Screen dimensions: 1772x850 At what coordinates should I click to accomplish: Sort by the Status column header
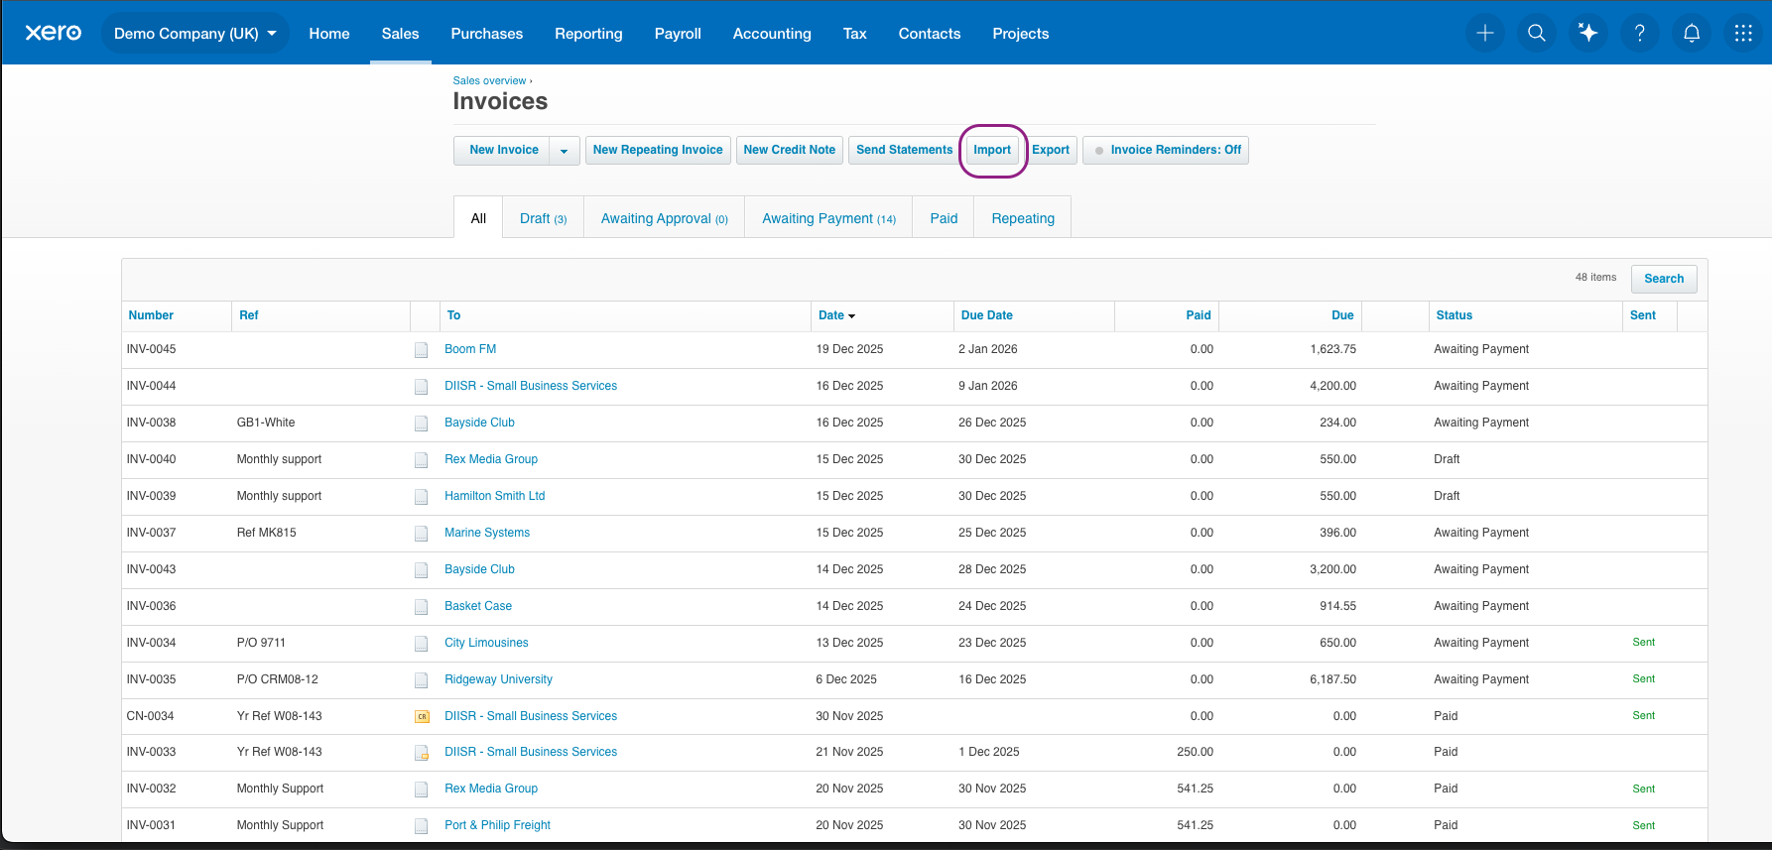(1455, 315)
